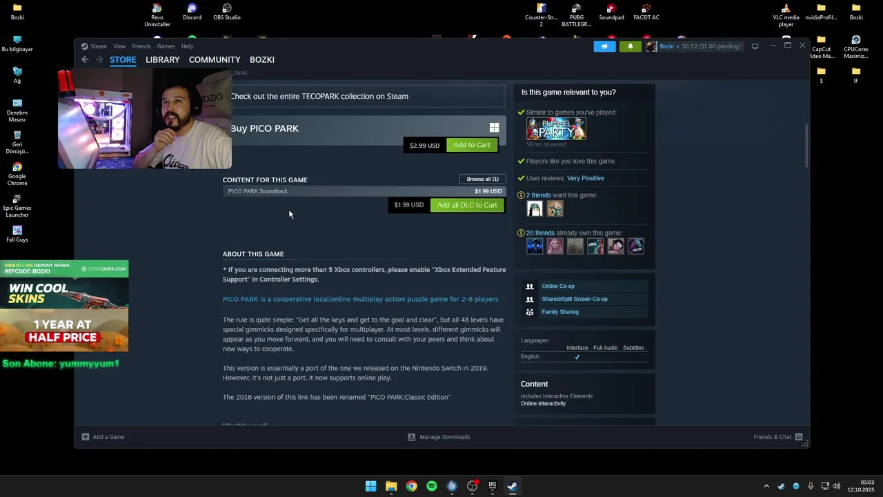Viewport: 883px width, 497px height.
Task: Open Spotify from the taskbar
Action: tap(432, 486)
